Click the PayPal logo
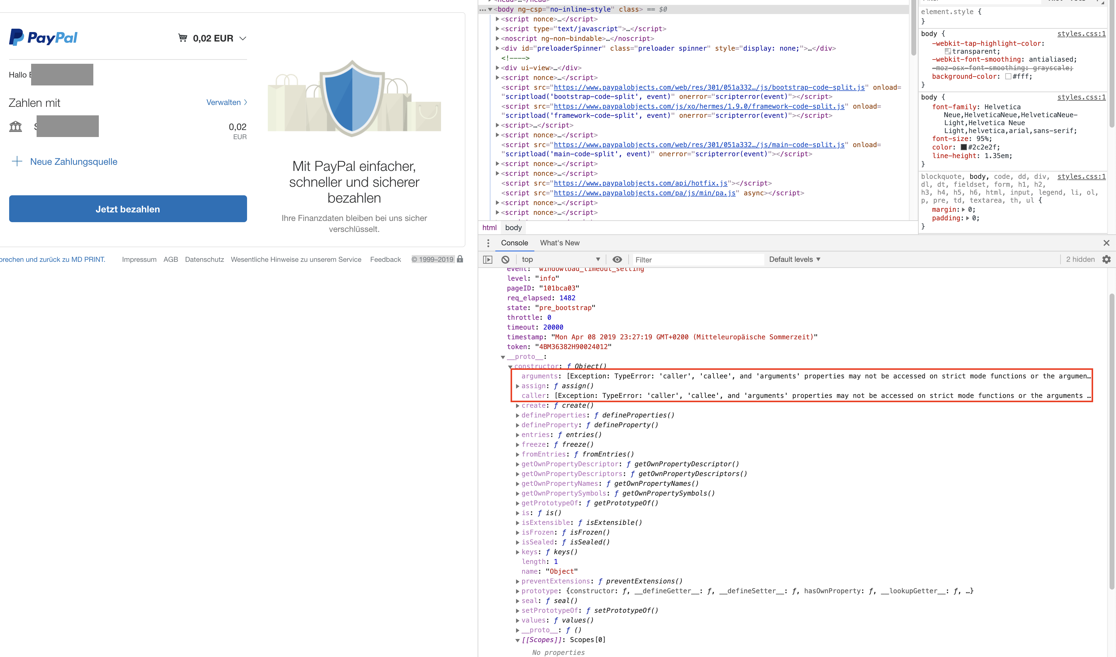Screen dimensions: 1116x657 tap(43, 37)
